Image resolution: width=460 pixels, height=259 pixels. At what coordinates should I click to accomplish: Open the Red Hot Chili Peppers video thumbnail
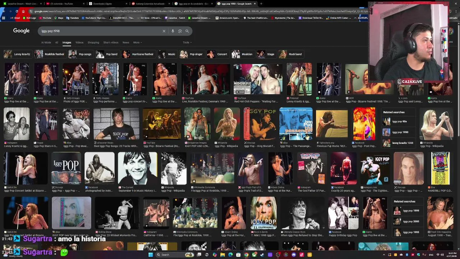coord(258,79)
